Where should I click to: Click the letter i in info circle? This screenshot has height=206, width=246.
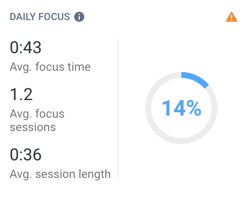[79, 17]
